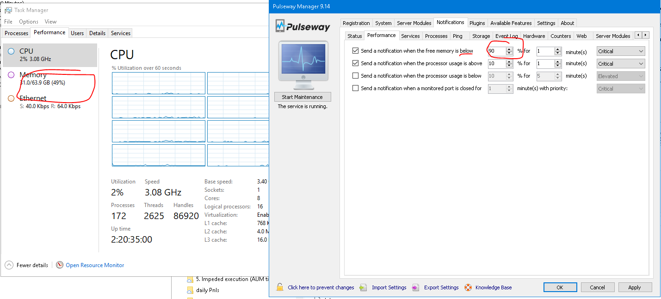This screenshot has height=299, width=661.
Task: Click the Task Manager title bar icon
Action: coord(8,10)
